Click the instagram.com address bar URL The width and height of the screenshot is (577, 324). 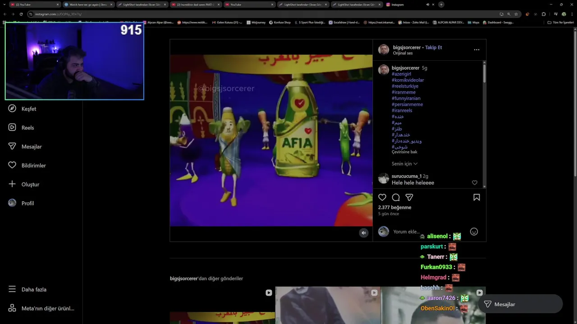pyautogui.click(x=58, y=14)
